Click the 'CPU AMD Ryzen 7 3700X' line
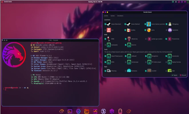Viewport: 189px width, 114px height. pyautogui.click(x=50, y=77)
